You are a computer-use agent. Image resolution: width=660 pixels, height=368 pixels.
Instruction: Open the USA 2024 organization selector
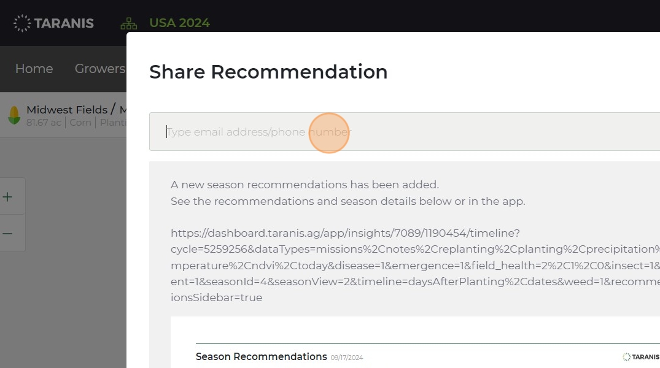click(179, 23)
